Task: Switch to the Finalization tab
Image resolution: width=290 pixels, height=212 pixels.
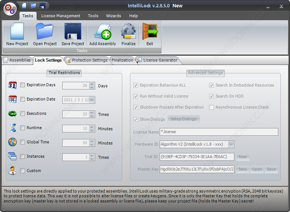Action: (x=122, y=60)
